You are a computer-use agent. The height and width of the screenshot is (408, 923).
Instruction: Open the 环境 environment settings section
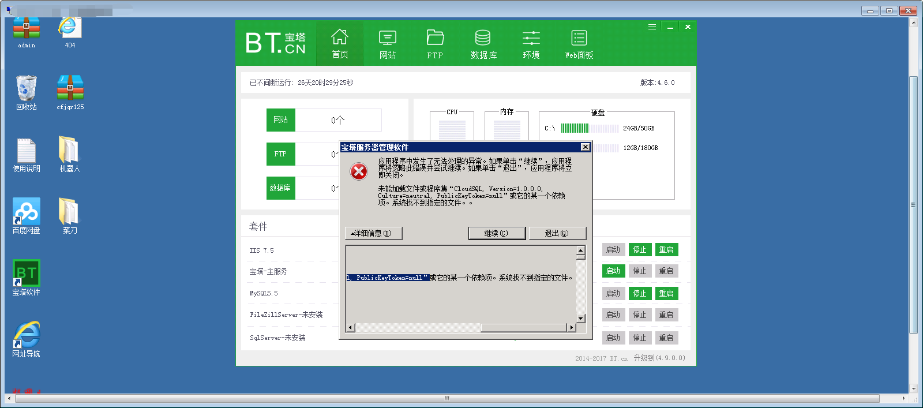[x=531, y=44]
